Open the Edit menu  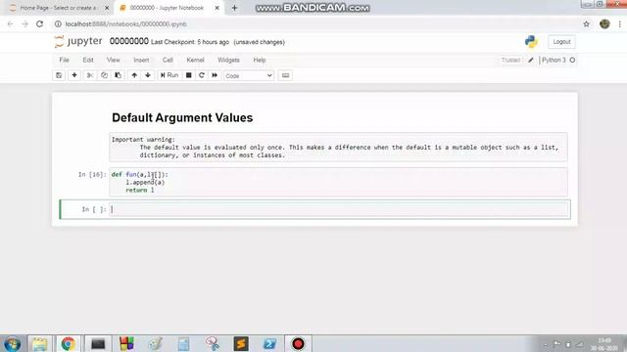pyautogui.click(x=88, y=61)
